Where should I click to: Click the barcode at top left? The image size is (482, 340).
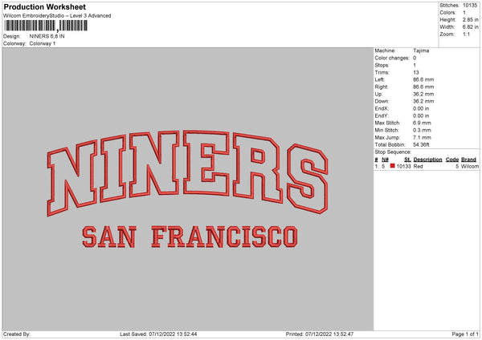(46, 26)
